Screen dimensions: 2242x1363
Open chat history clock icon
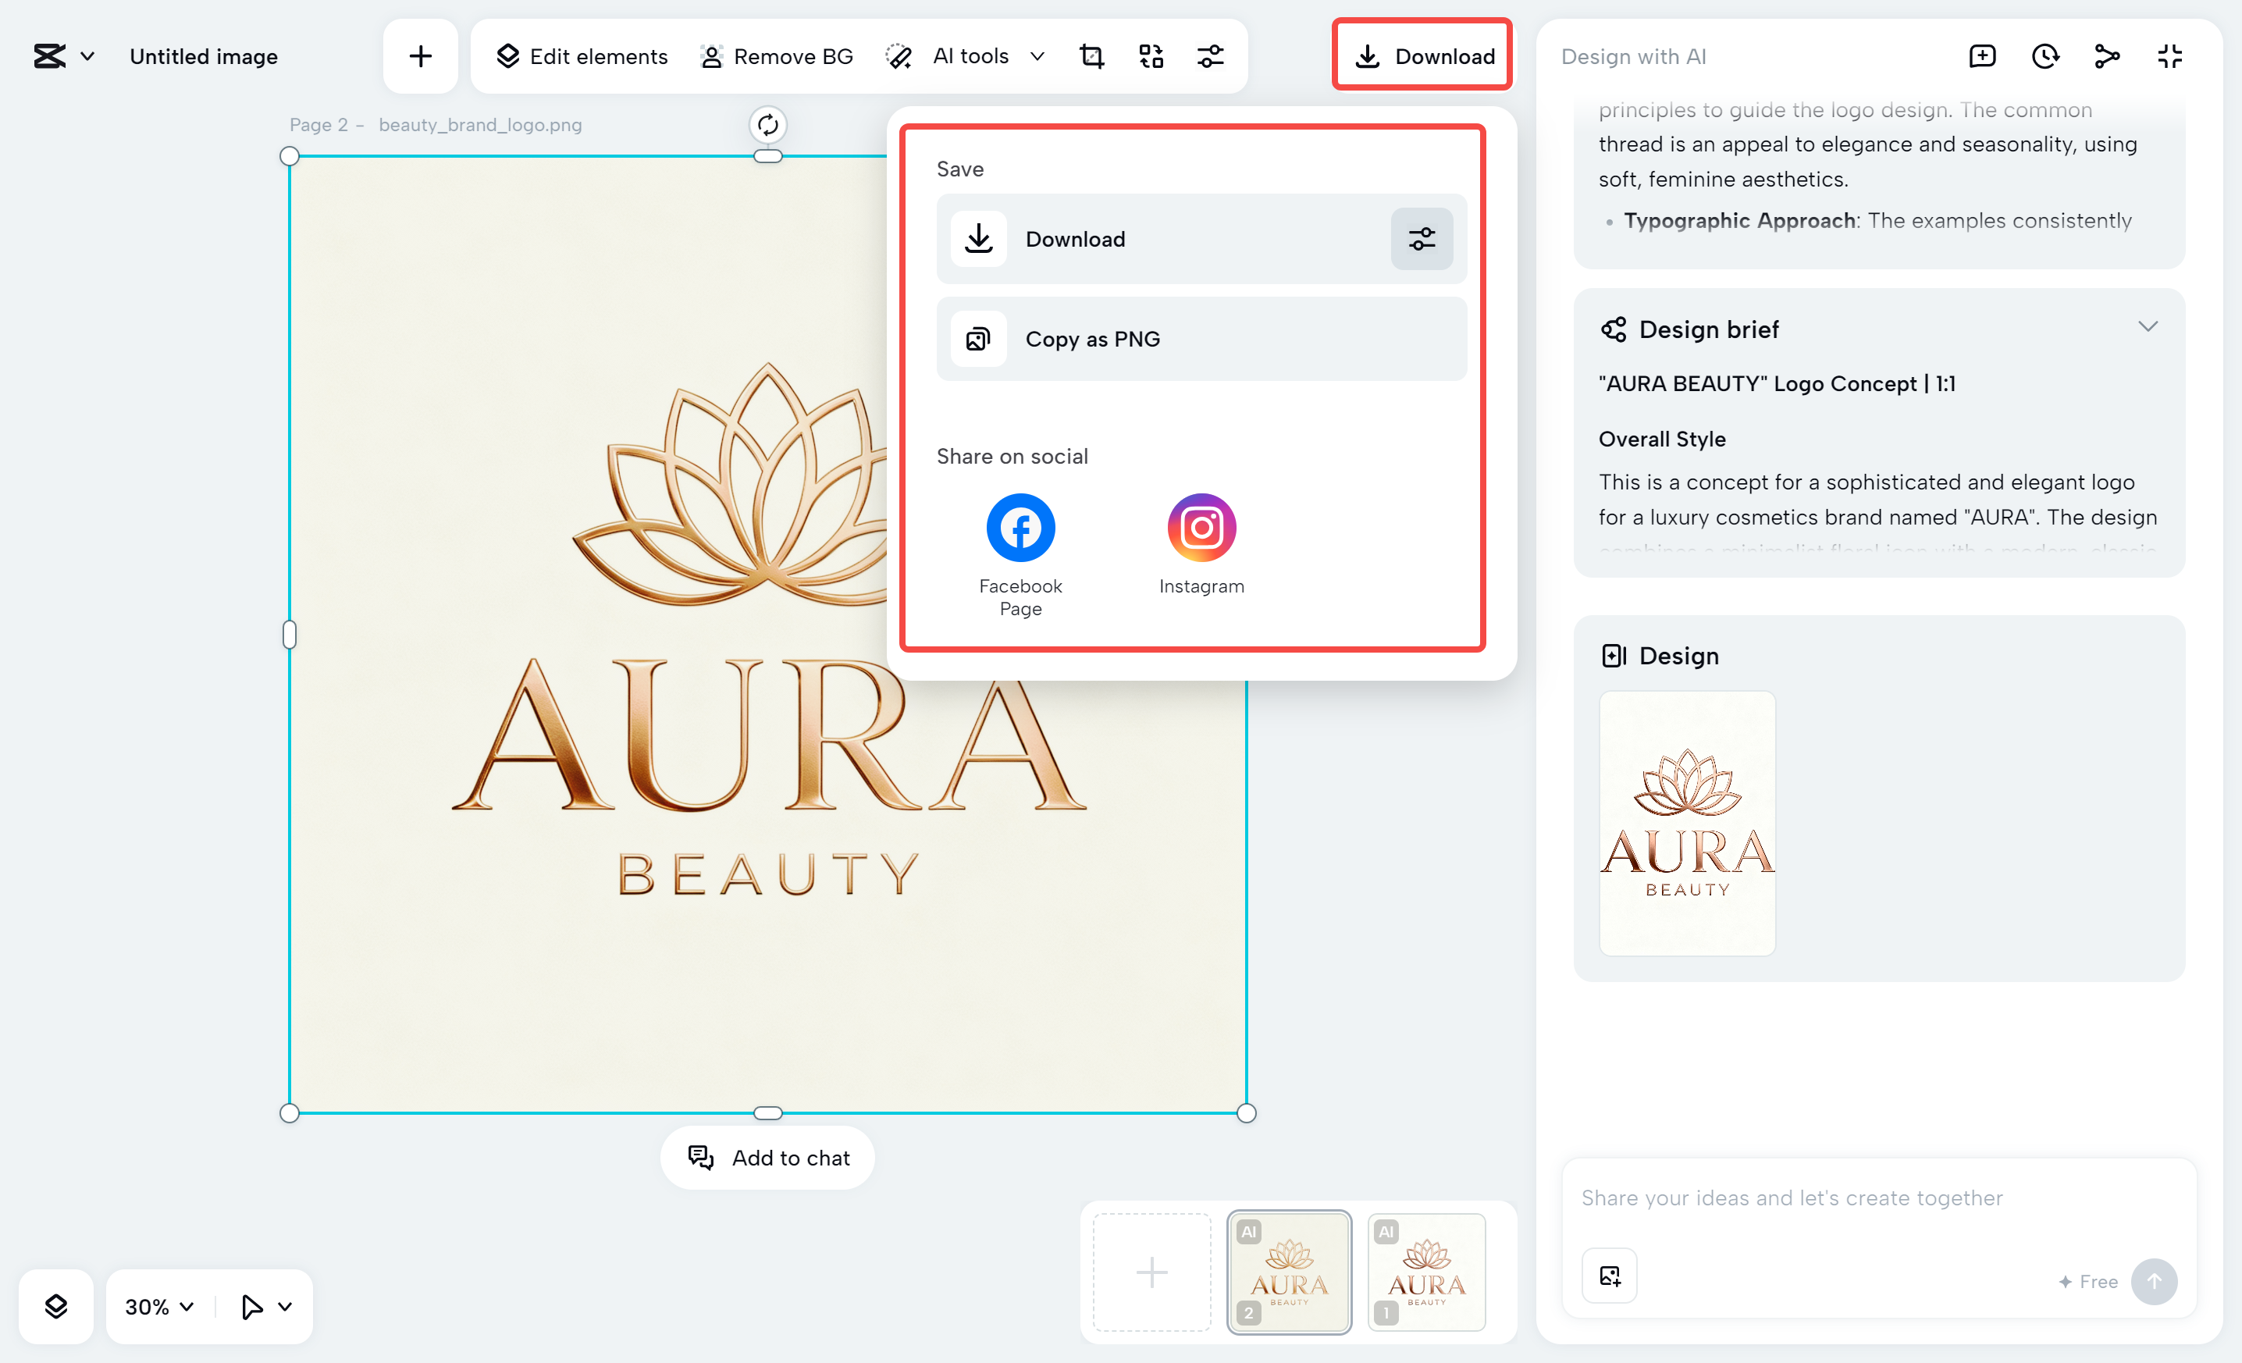[x=2044, y=56]
